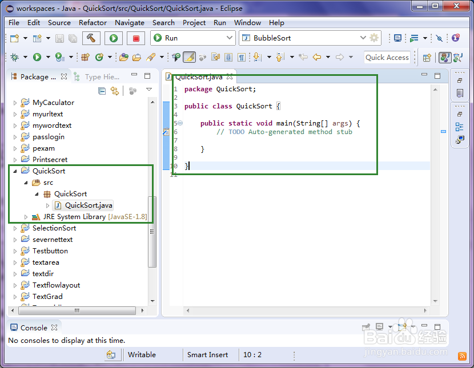Click the Back navigation yellow arrow
Image resolution: width=474 pixels, height=368 pixels.
(x=317, y=57)
